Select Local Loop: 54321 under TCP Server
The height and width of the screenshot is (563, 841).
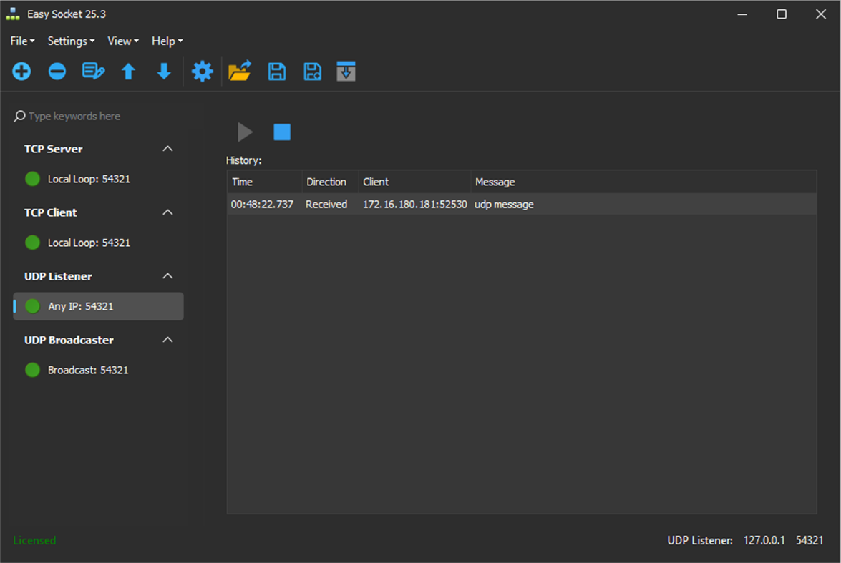[x=98, y=179]
